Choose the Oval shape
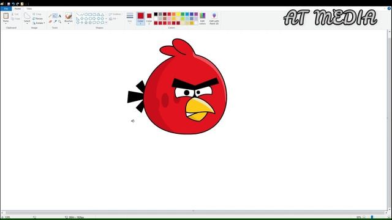The width and height of the screenshot is (392, 220). pyautogui.click(x=86, y=15)
